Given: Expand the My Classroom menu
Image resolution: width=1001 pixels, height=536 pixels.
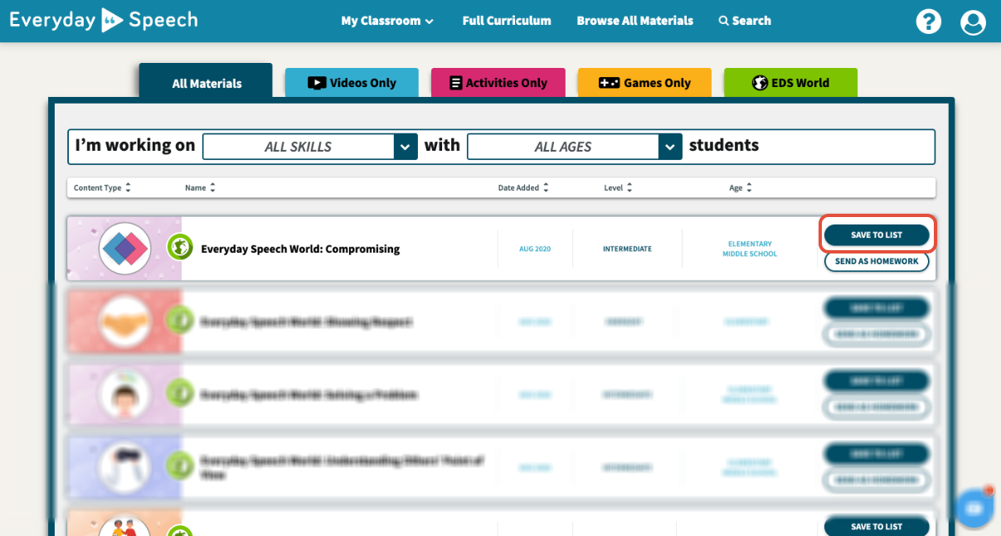Looking at the screenshot, I should coord(387,21).
